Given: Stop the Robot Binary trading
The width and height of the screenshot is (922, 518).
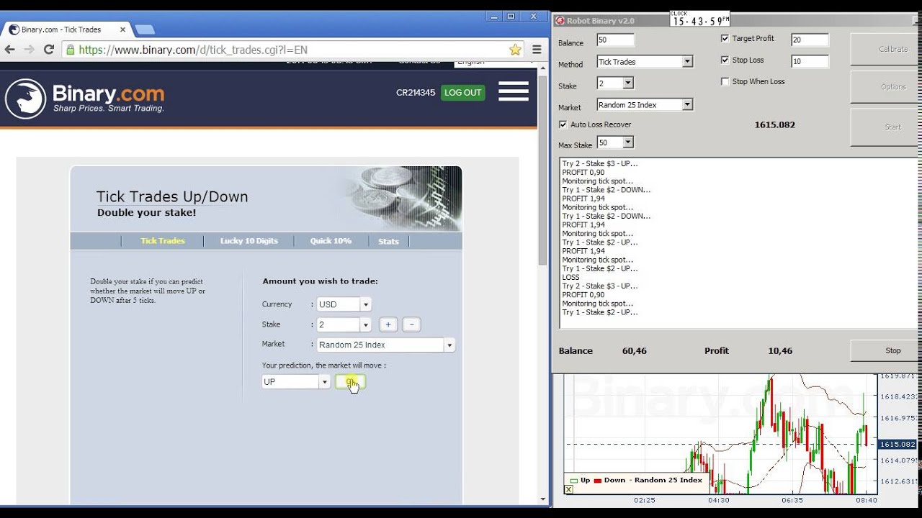Looking at the screenshot, I should [x=886, y=351].
